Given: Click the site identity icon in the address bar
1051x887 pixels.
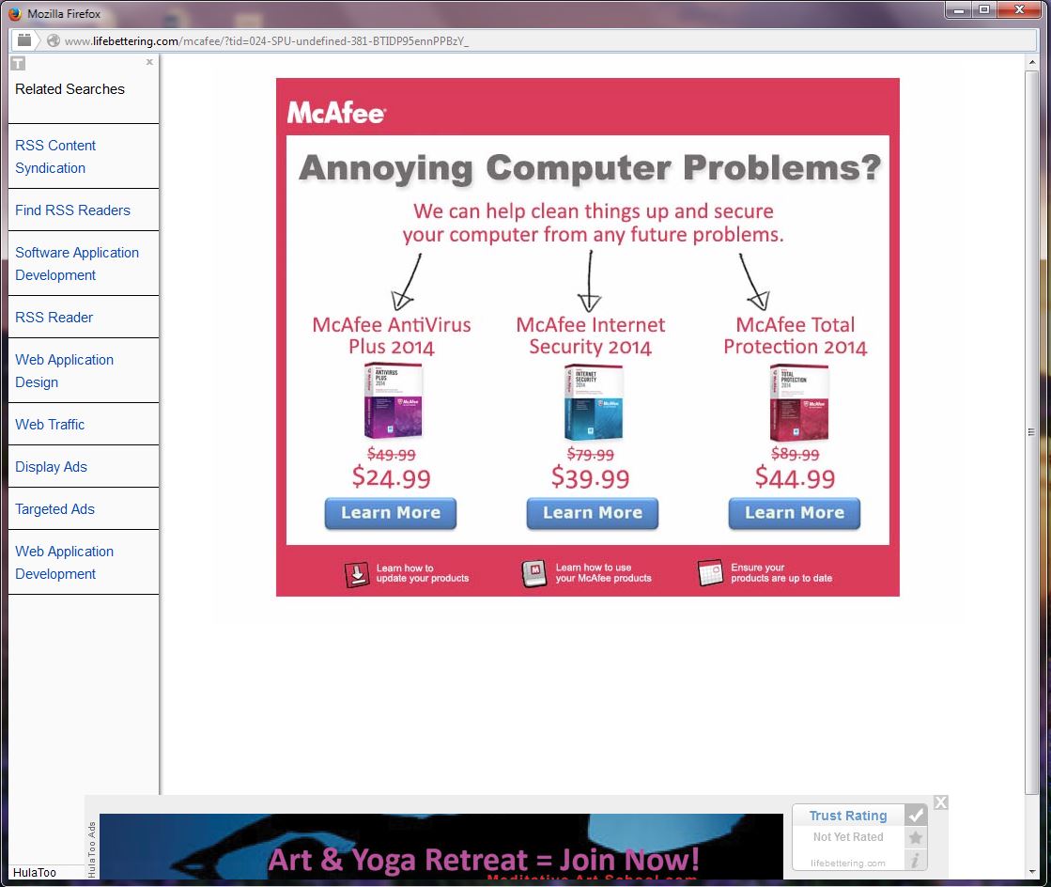Looking at the screenshot, I should (24, 40).
